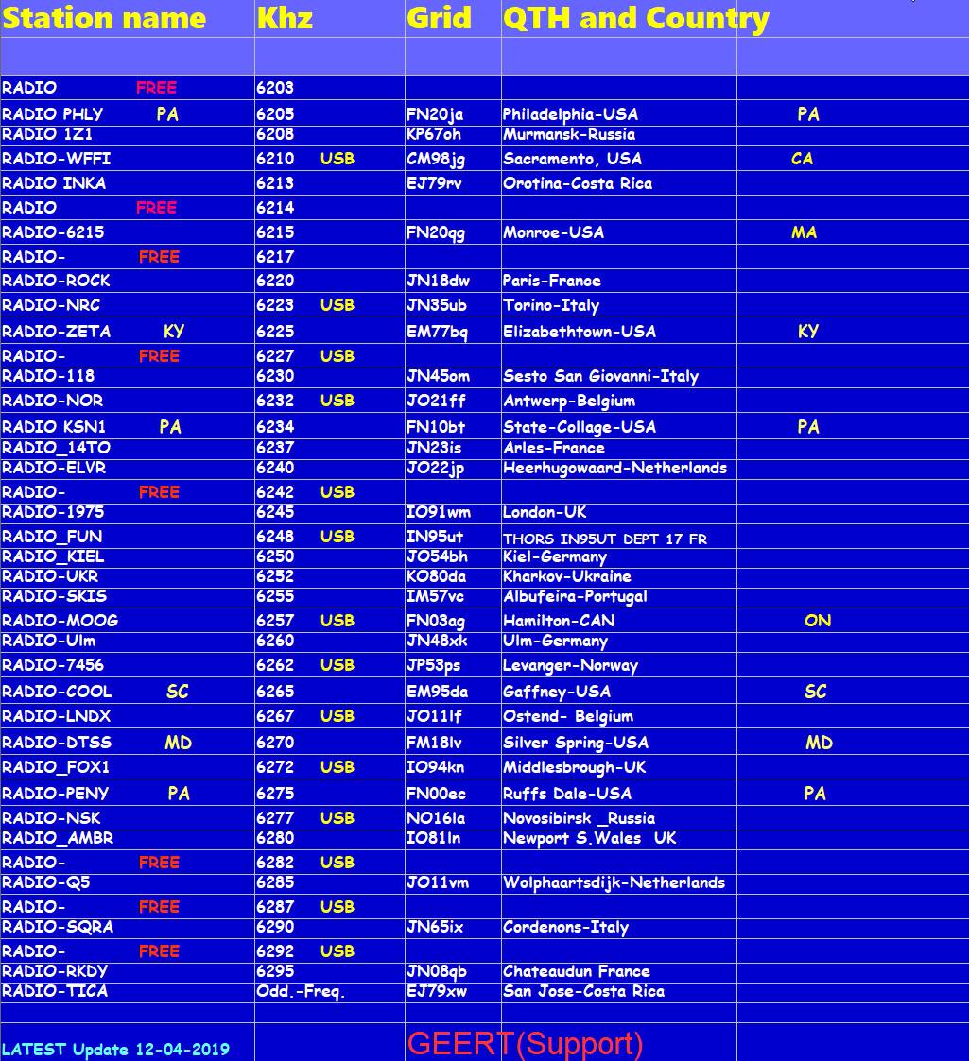Select the RADIO-1975 station name
Screen dimensions: 969x1061
[53, 511]
